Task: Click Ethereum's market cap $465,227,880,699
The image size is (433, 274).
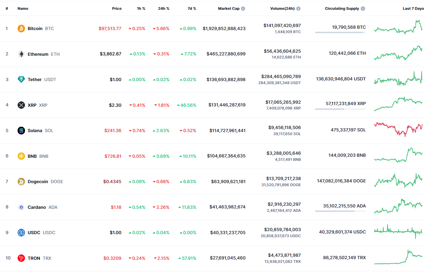Action: pos(226,54)
